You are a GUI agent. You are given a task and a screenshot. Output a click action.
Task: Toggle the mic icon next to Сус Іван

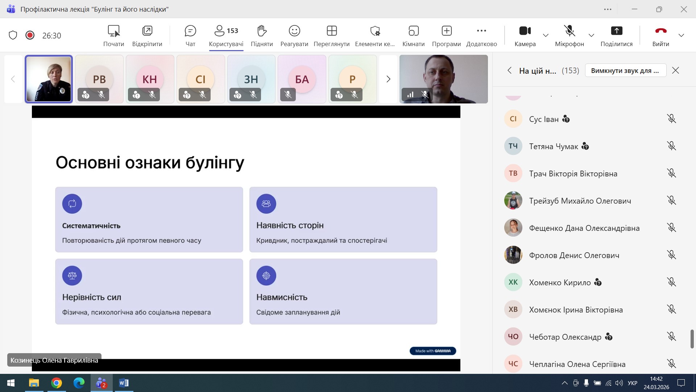[671, 119]
